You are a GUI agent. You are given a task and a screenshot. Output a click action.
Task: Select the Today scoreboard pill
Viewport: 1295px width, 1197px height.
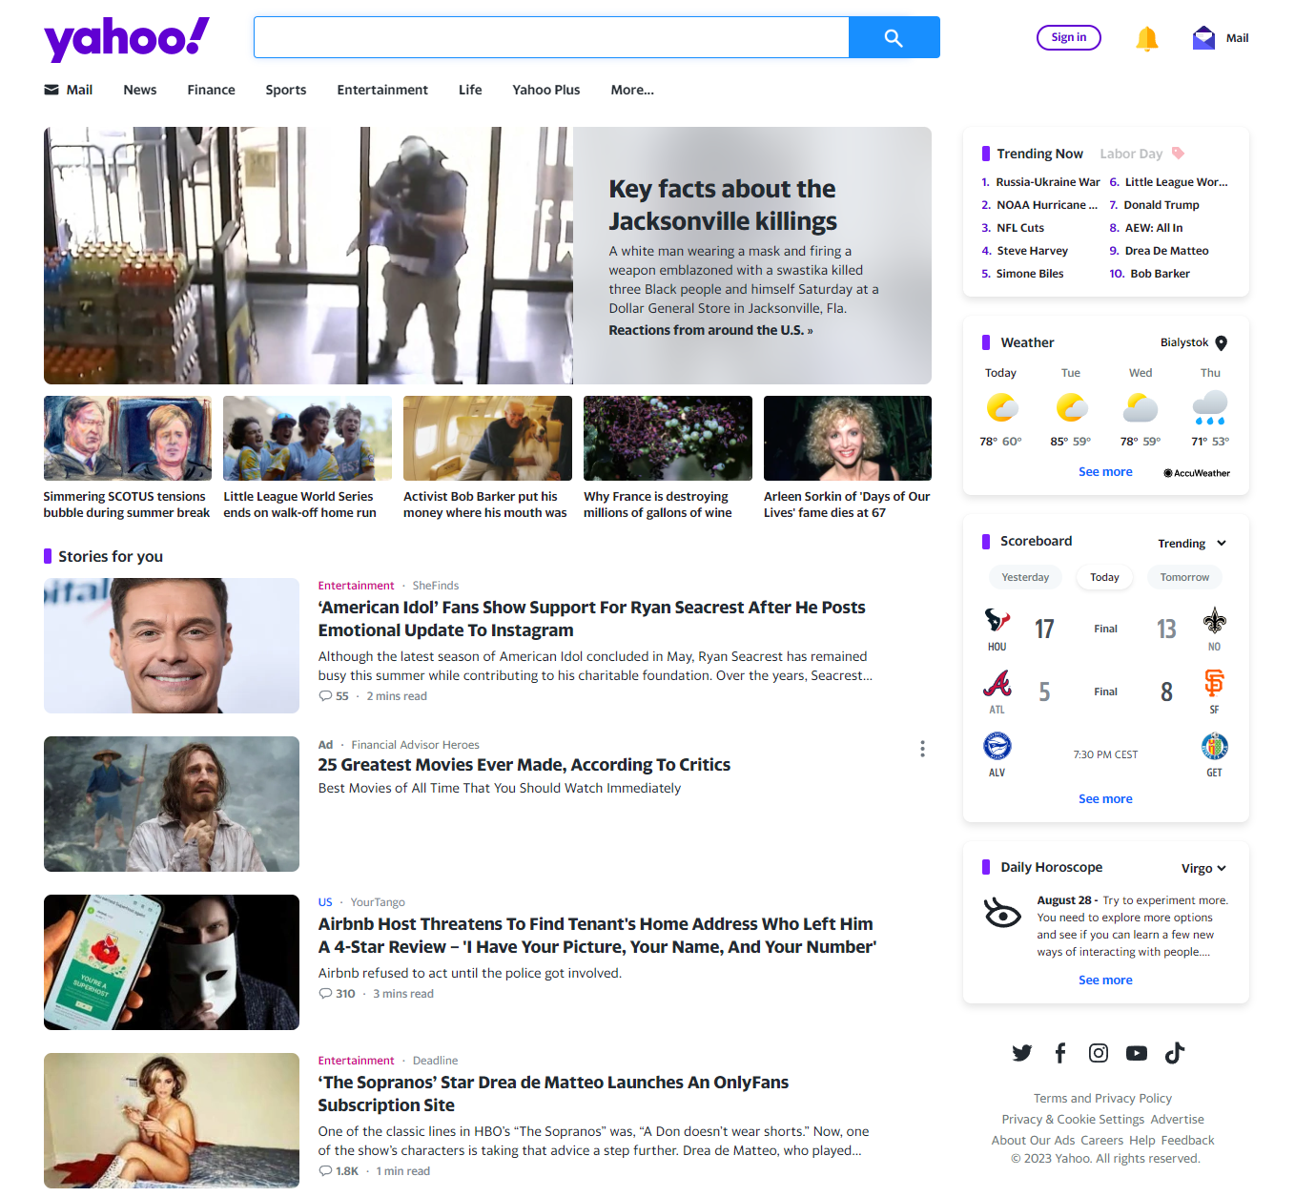(1104, 577)
